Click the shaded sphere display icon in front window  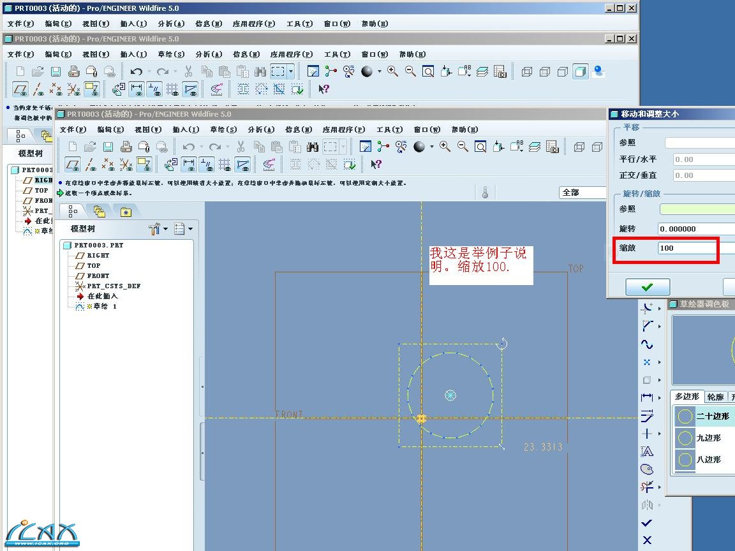tap(419, 147)
